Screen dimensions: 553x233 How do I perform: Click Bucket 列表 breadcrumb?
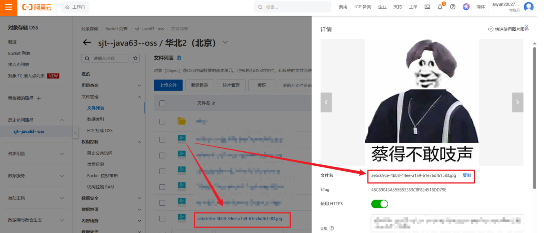pyautogui.click(x=116, y=29)
